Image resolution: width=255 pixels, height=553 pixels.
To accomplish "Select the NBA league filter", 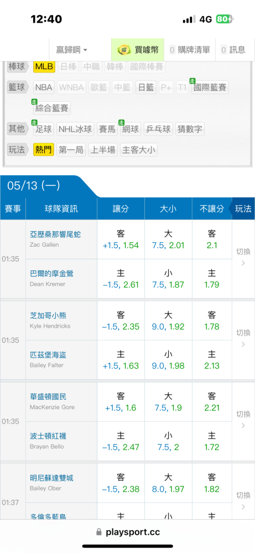I will pyautogui.click(x=44, y=87).
